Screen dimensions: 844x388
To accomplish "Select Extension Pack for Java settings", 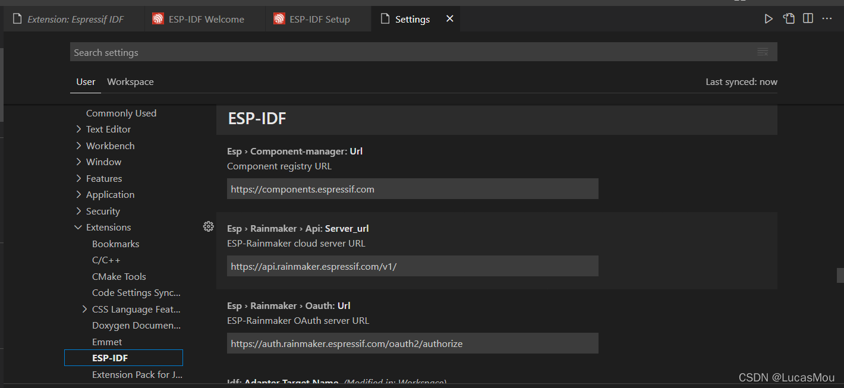I will point(137,374).
